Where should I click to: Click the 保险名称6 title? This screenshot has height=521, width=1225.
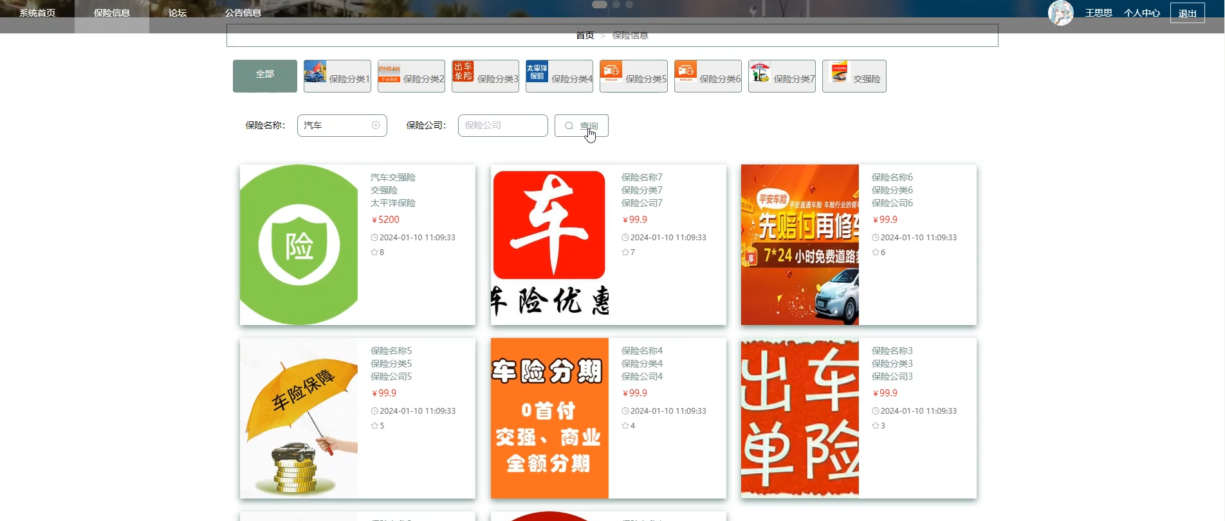coord(892,177)
